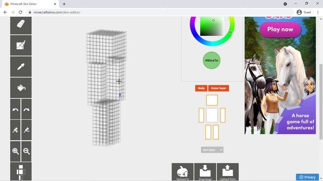Click the green #85ce7e color swatch
323x181 pixels.
point(211,60)
